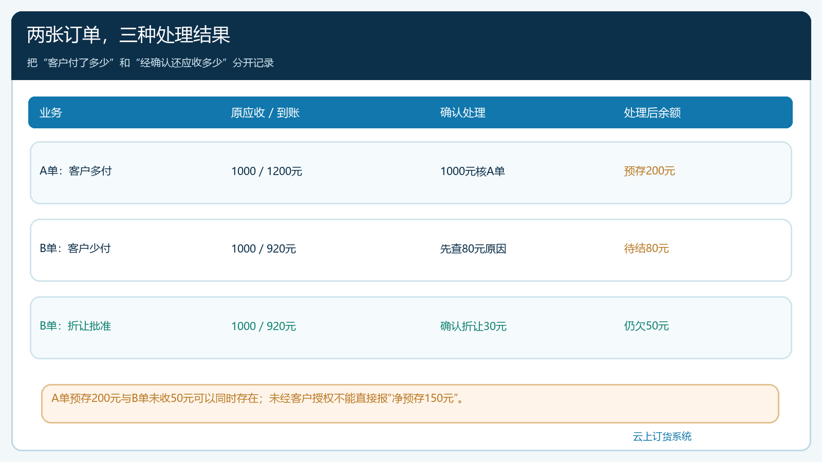Click the amount 1000 / 1200元
The width and height of the screenshot is (822, 462).
pos(267,171)
